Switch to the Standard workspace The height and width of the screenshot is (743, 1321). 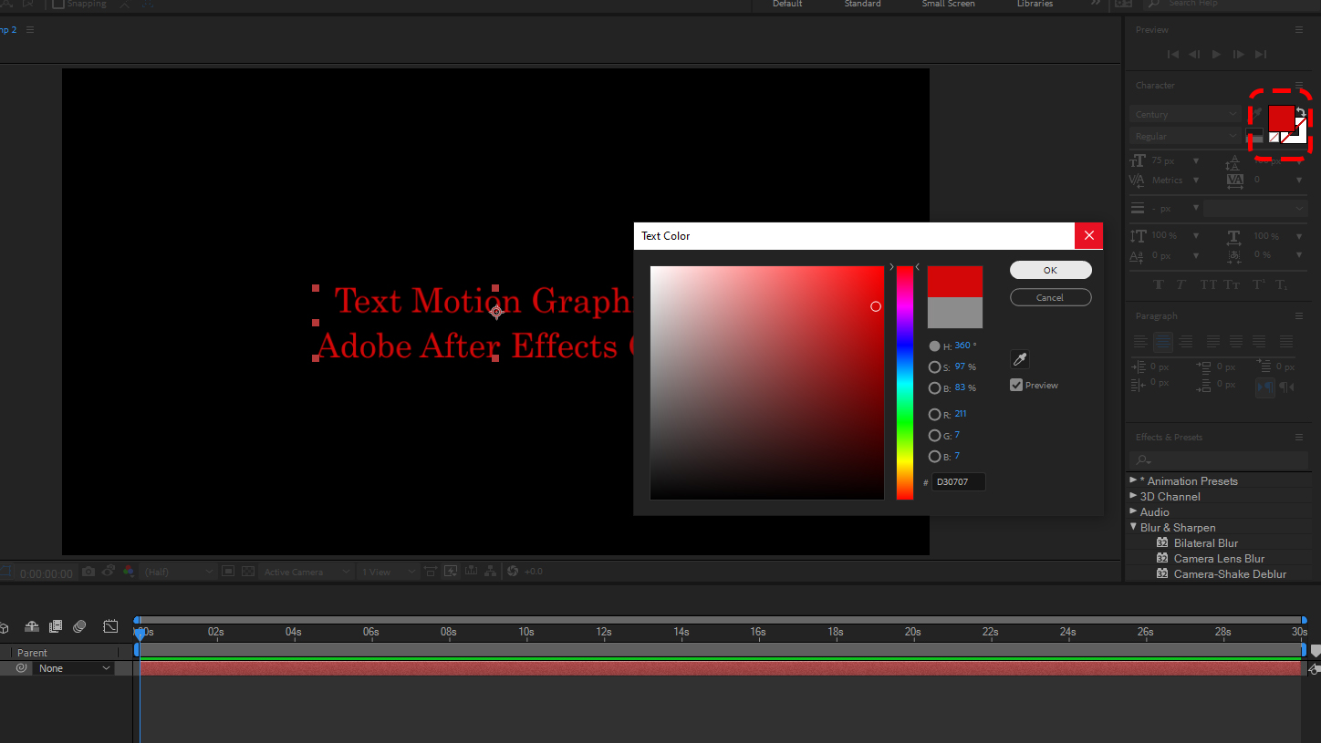[862, 4]
